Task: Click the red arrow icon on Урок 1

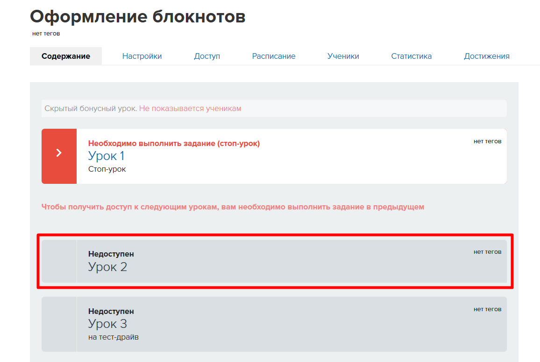Action: [x=59, y=153]
